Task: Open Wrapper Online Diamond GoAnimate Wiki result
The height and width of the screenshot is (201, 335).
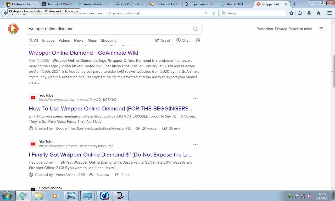Action: pos(83,53)
